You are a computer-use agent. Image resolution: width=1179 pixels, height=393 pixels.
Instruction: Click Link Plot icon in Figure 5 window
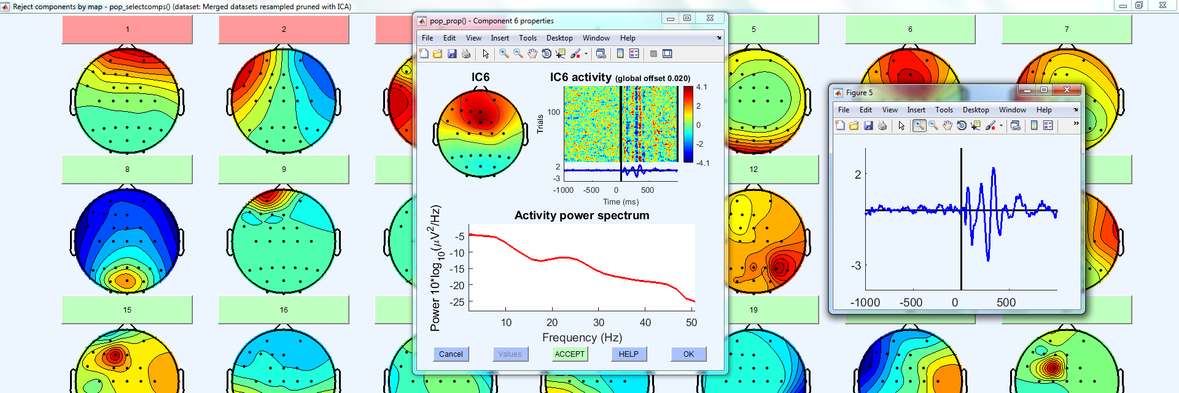point(1016,125)
